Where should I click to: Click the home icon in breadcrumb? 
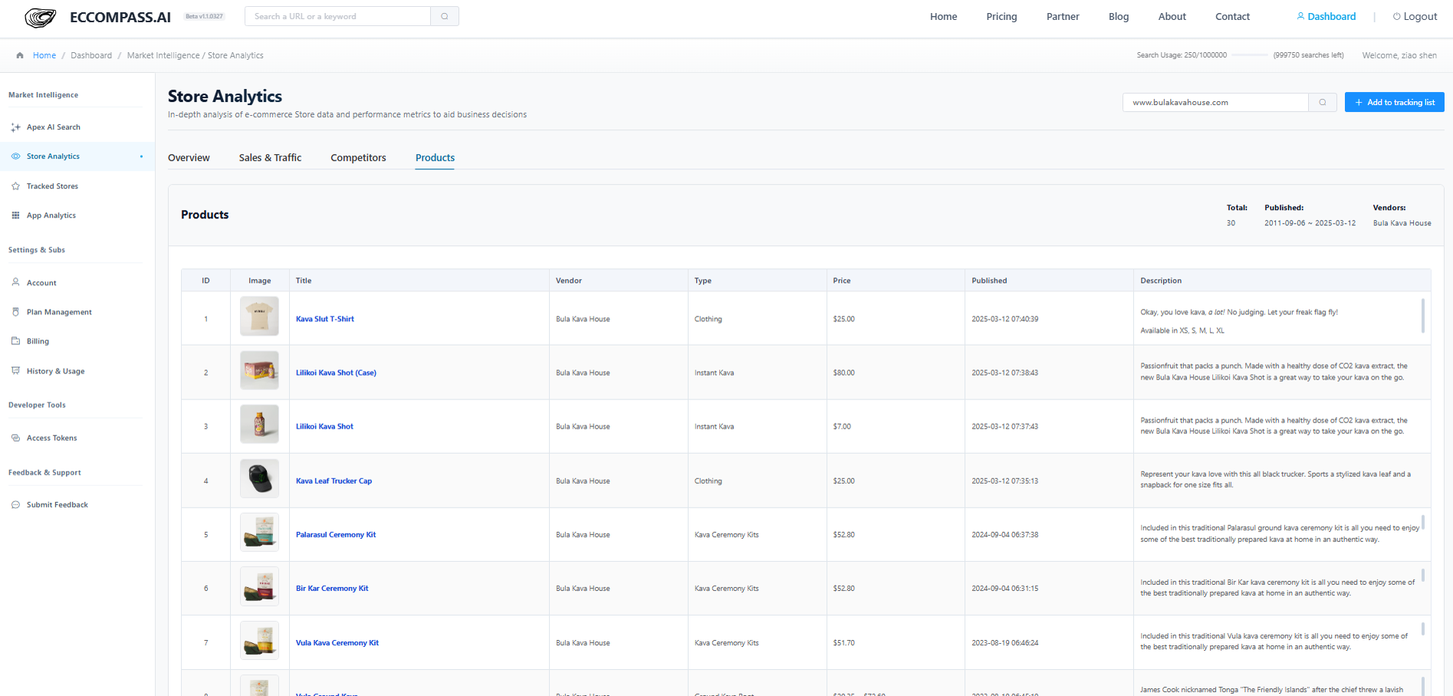(20, 55)
